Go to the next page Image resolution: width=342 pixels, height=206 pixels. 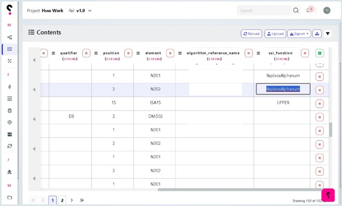pos(71,200)
